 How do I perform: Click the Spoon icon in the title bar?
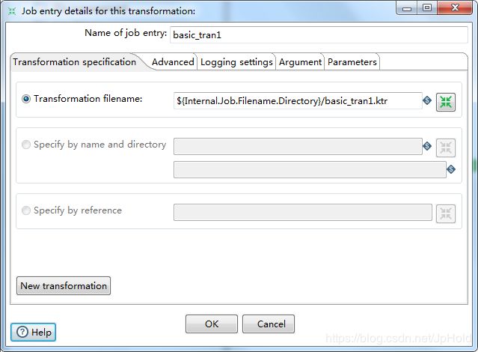[x=12, y=11]
